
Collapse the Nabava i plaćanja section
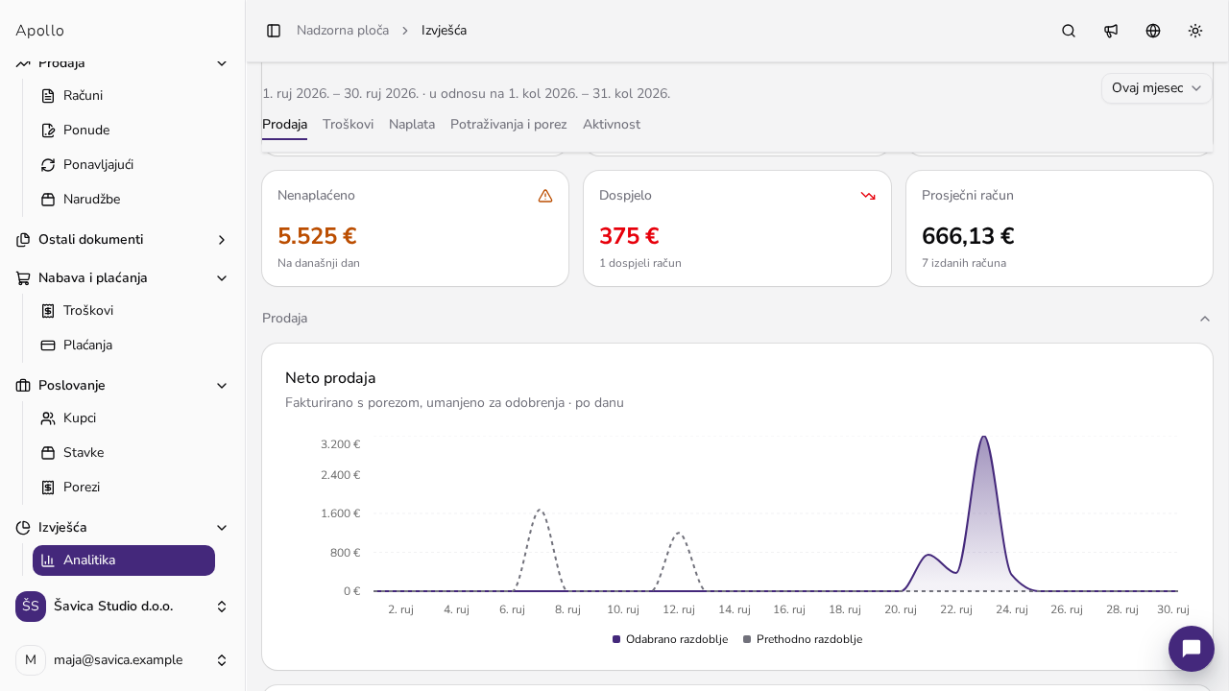tap(122, 278)
